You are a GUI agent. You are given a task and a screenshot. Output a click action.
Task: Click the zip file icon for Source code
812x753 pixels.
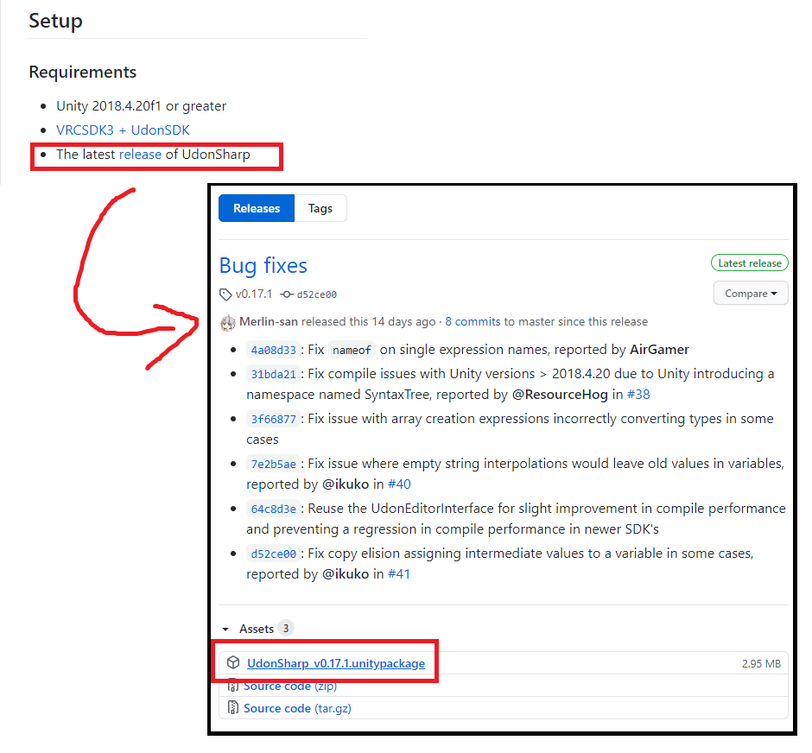[x=232, y=687]
